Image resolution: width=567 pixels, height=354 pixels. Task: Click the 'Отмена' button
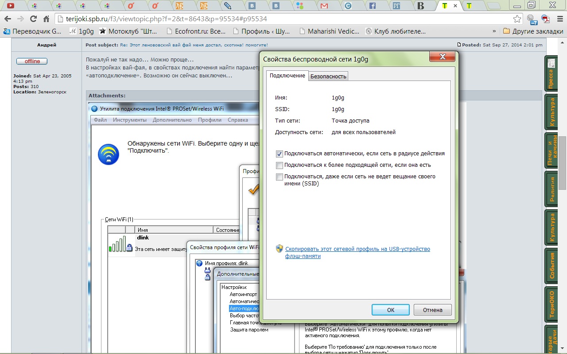click(432, 310)
